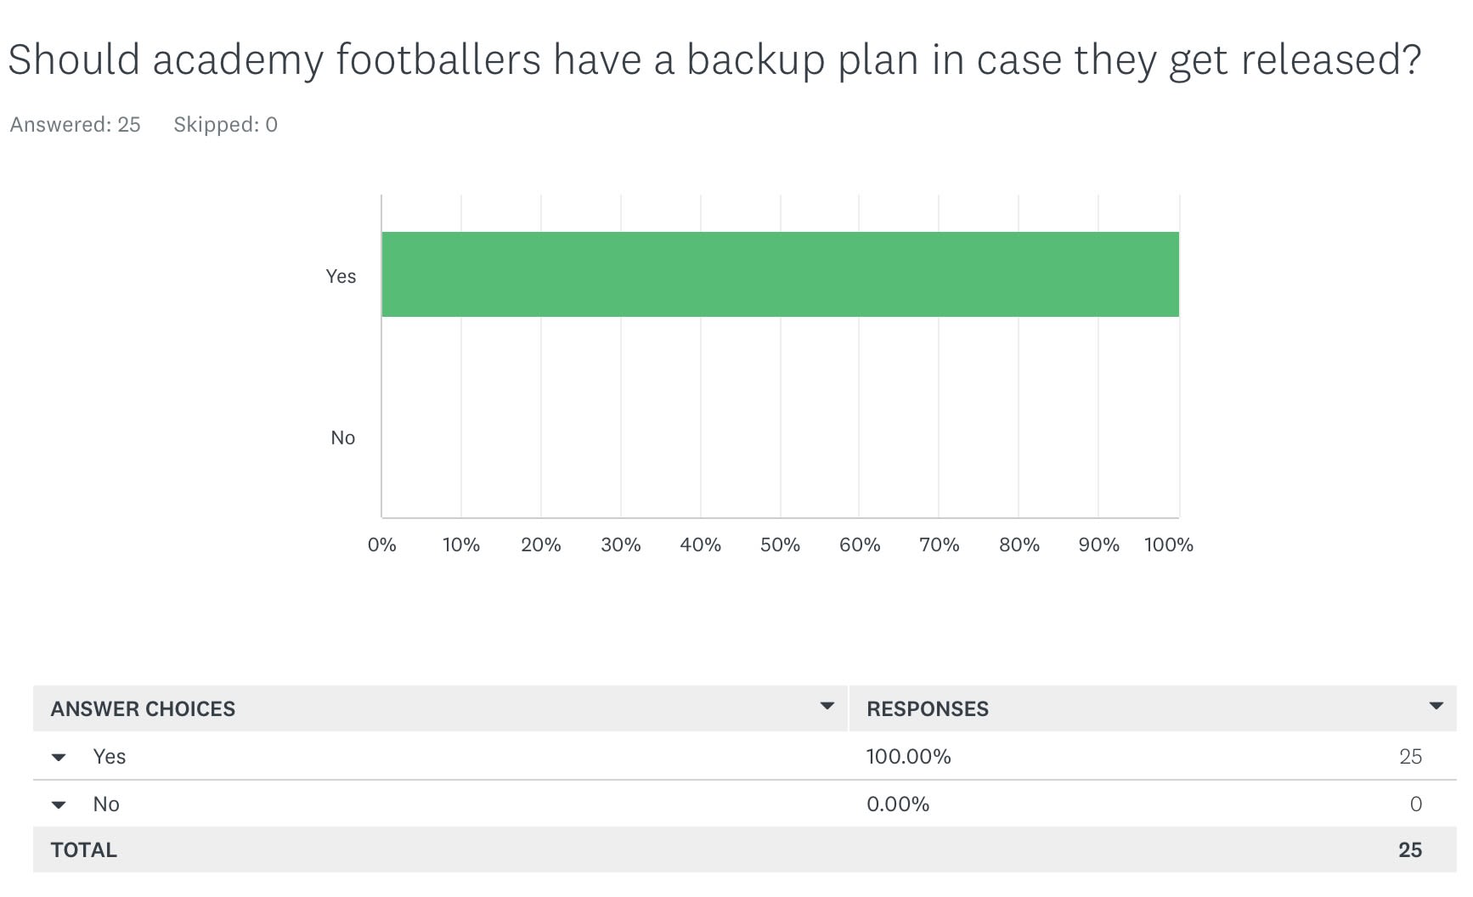Click the Answered: 25 text

coord(75,125)
